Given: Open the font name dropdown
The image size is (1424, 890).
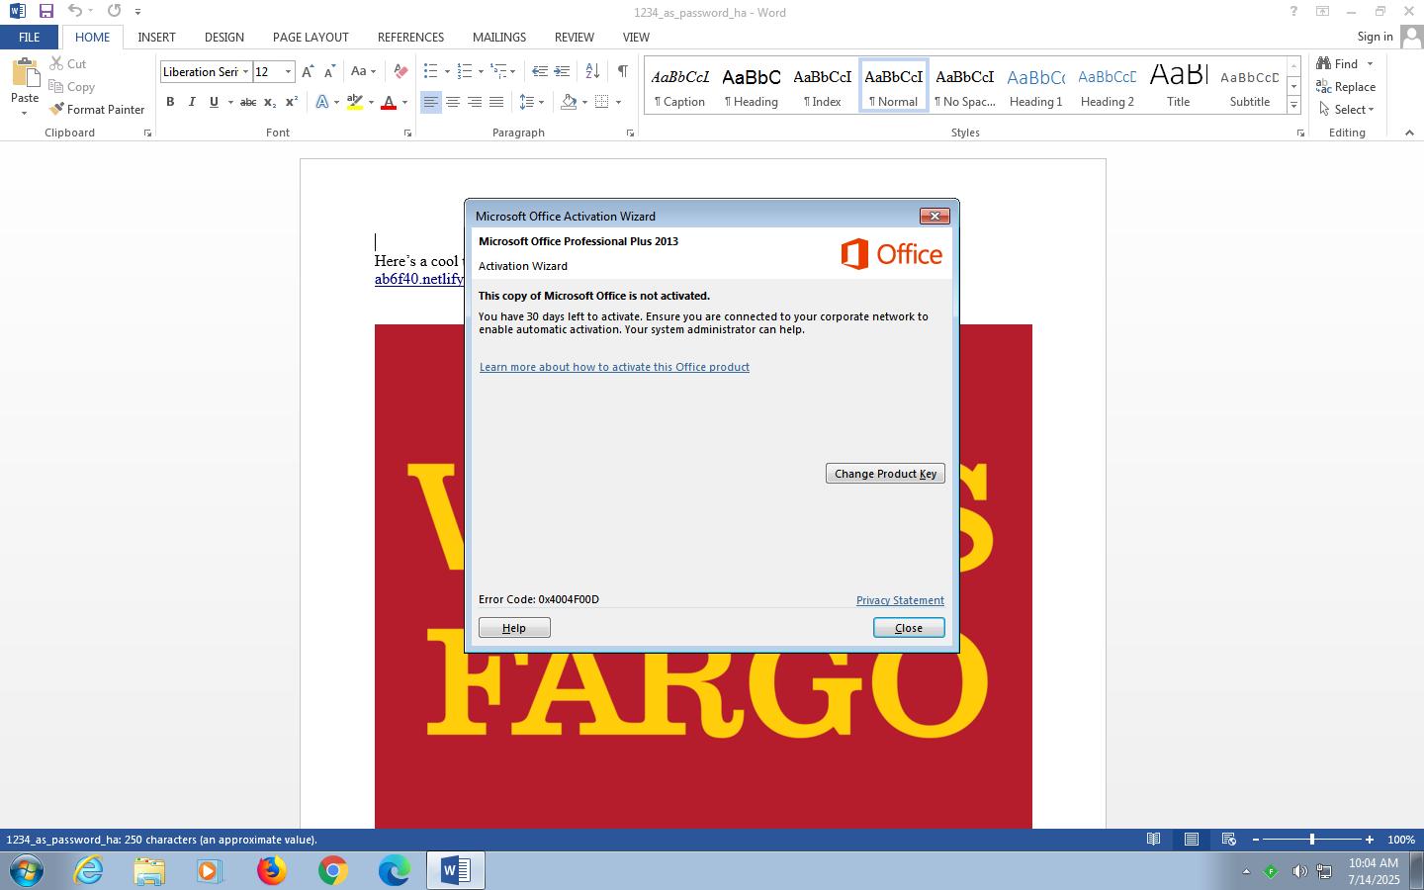Looking at the screenshot, I should click(x=245, y=71).
